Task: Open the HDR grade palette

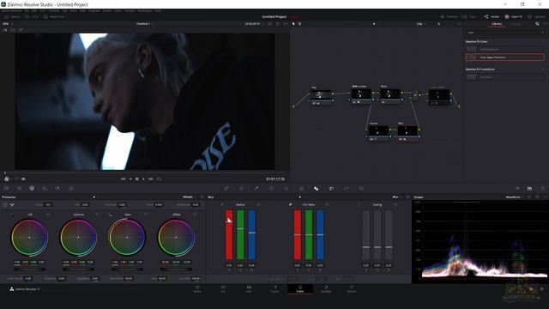Action: [45, 189]
